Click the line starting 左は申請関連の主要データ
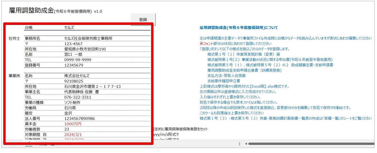 (x=286, y=38)
